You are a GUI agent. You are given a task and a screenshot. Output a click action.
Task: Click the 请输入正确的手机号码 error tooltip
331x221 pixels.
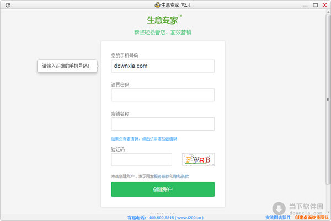67,66
